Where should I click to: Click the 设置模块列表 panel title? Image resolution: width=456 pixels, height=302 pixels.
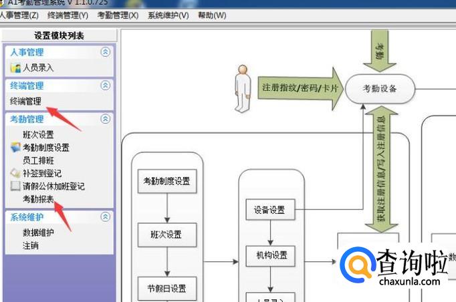59,36
